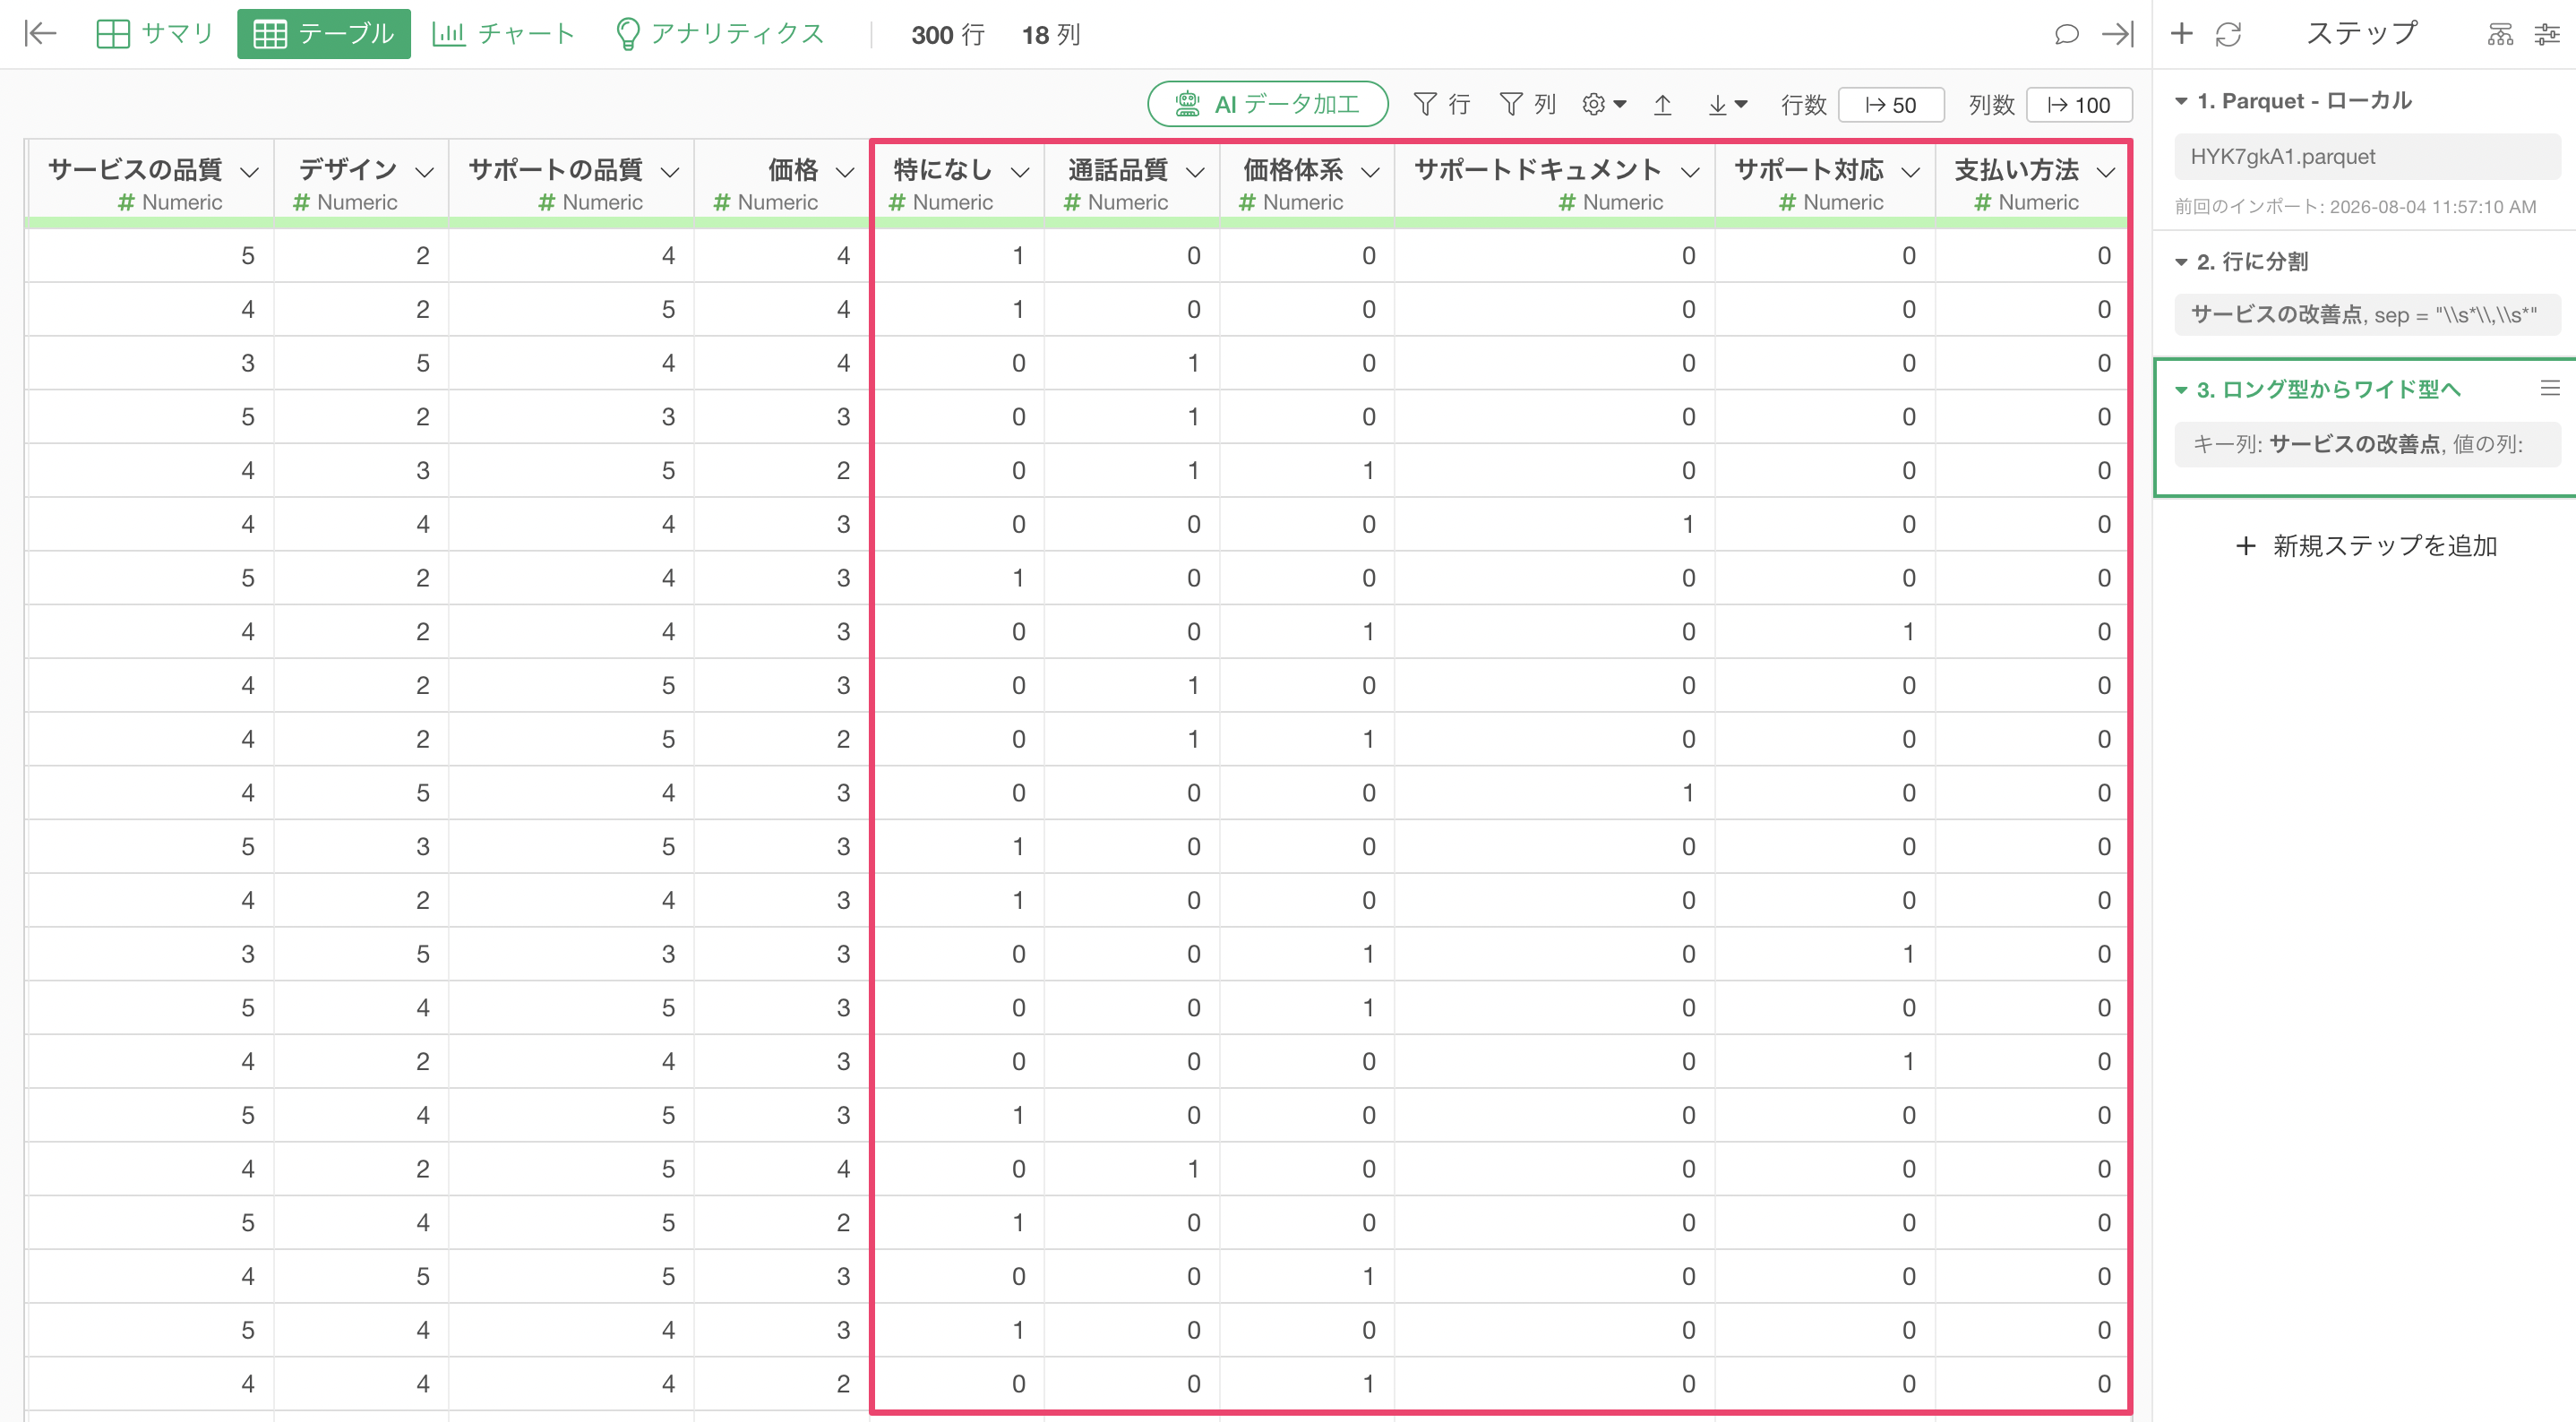Open サポートドキュメント column menu chevron
The height and width of the screenshot is (1422, 2576).
[1690, 172]
